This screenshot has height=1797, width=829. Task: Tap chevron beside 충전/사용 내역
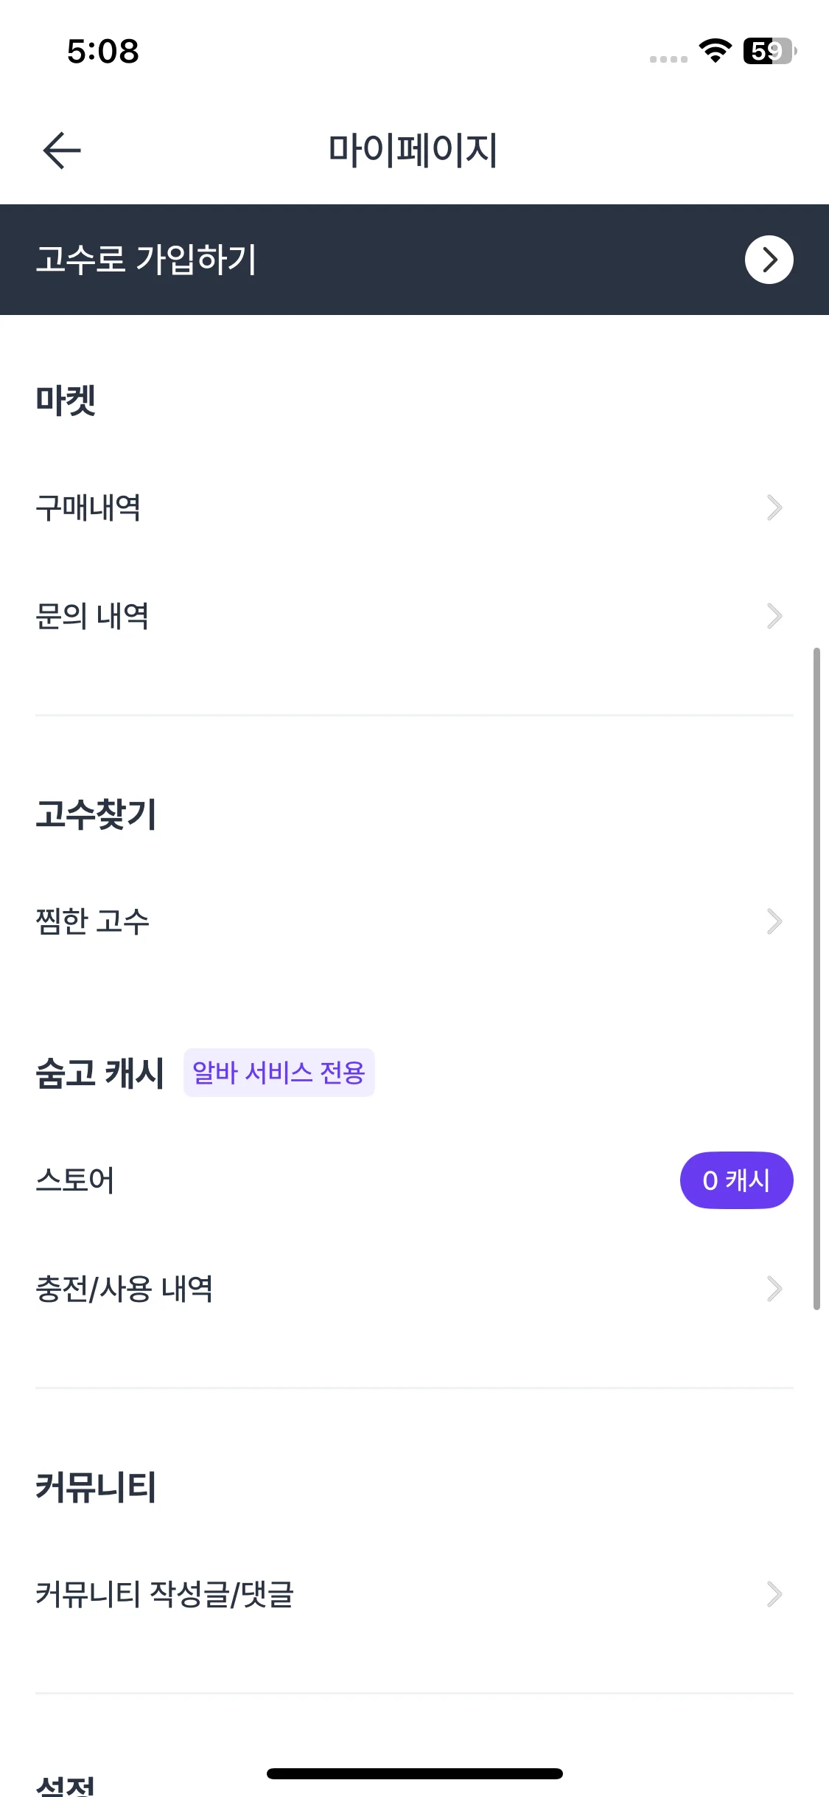point(774,1289)
